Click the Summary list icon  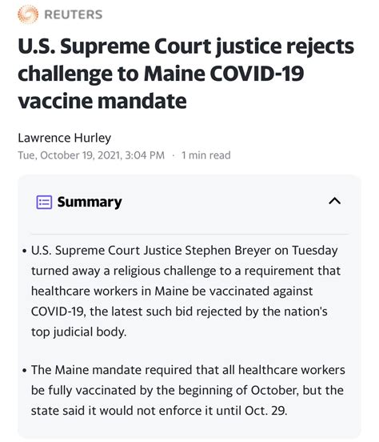44,202
